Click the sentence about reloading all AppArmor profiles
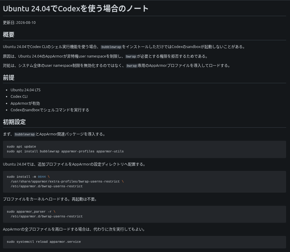 [x=74, y=229]
